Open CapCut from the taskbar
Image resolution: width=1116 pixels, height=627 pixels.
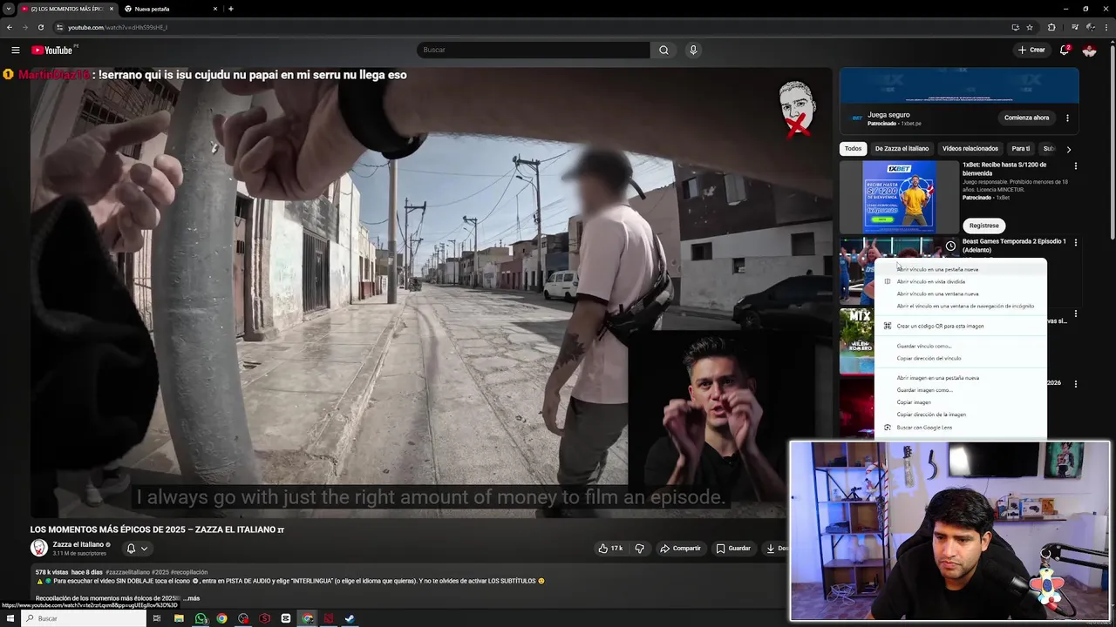286,618
